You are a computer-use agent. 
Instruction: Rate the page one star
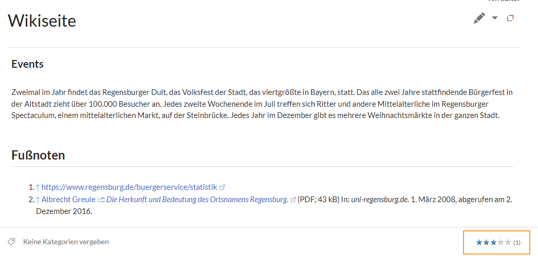point(479,243)
